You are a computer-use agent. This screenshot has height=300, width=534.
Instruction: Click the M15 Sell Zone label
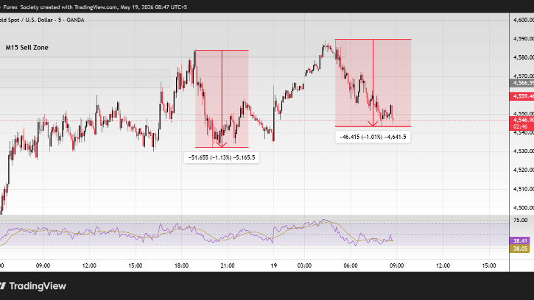click(x=27, y=48)
